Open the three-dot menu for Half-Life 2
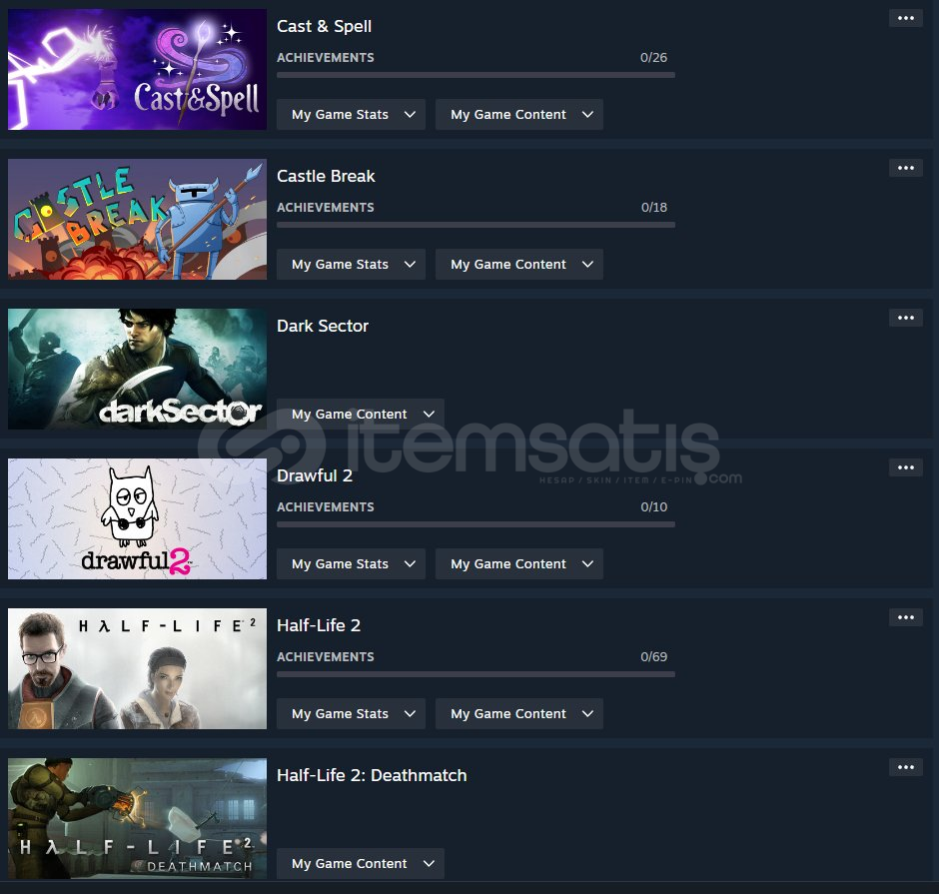 (905, 616)
